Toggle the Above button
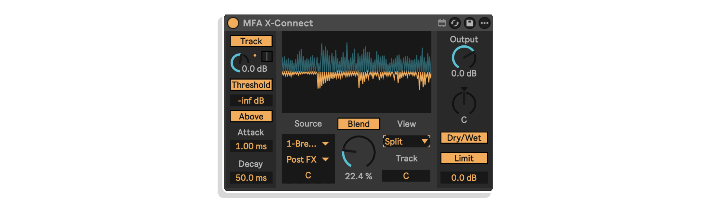The image size is (714, 205). (251, 116)
